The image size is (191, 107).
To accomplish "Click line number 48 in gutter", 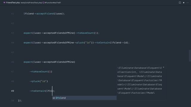I will coord(13,81).
